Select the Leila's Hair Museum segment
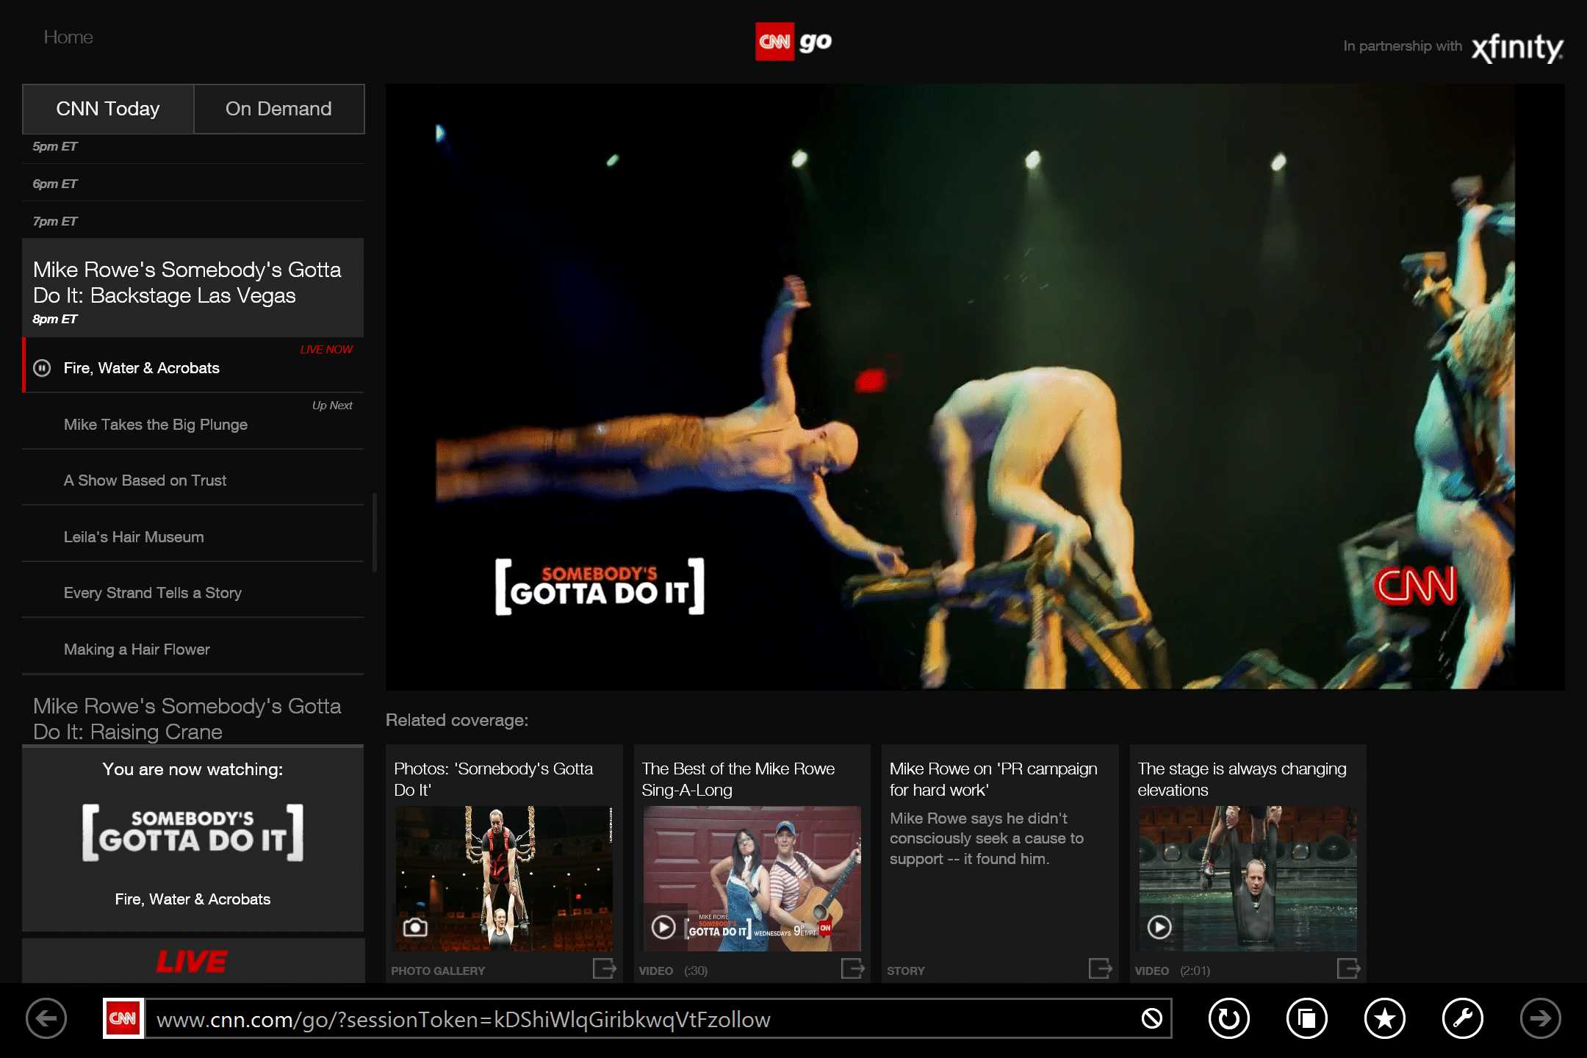Screen dimensions: 1587x1058 [192, 534]
